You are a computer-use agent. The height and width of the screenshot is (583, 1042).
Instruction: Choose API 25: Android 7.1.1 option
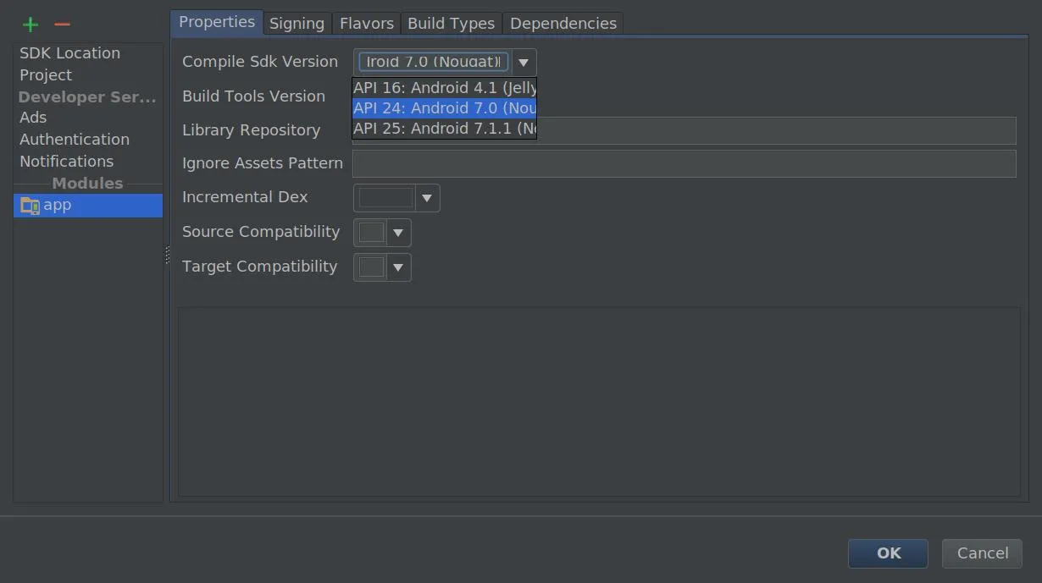pos(444,129)
